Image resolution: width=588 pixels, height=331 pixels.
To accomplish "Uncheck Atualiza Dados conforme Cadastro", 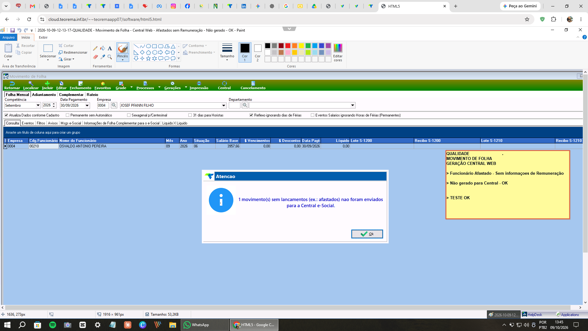I will pos(6,115).
